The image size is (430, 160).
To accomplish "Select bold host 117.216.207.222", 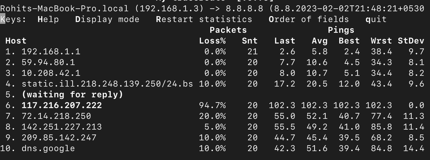I will 62,106.
